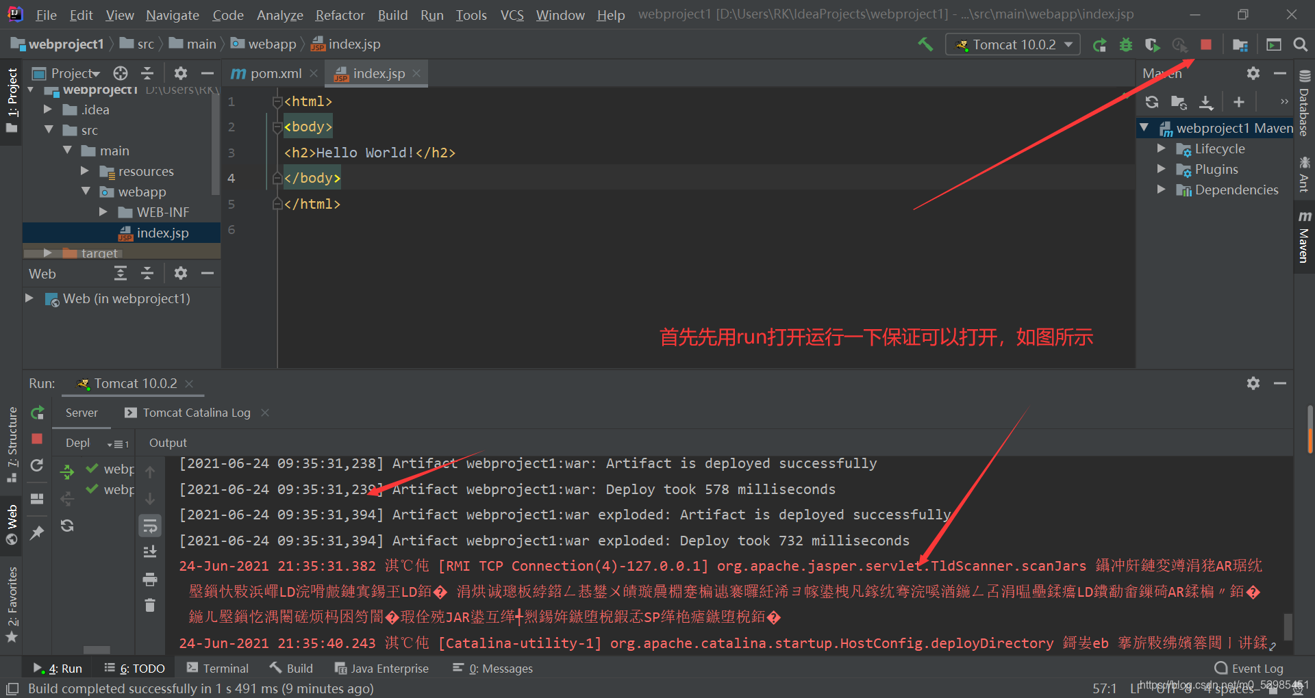Viewport: 1315px width, 698px height.
Task: Click Expand All icon in Web panel
Action: (x=121, y=274)
